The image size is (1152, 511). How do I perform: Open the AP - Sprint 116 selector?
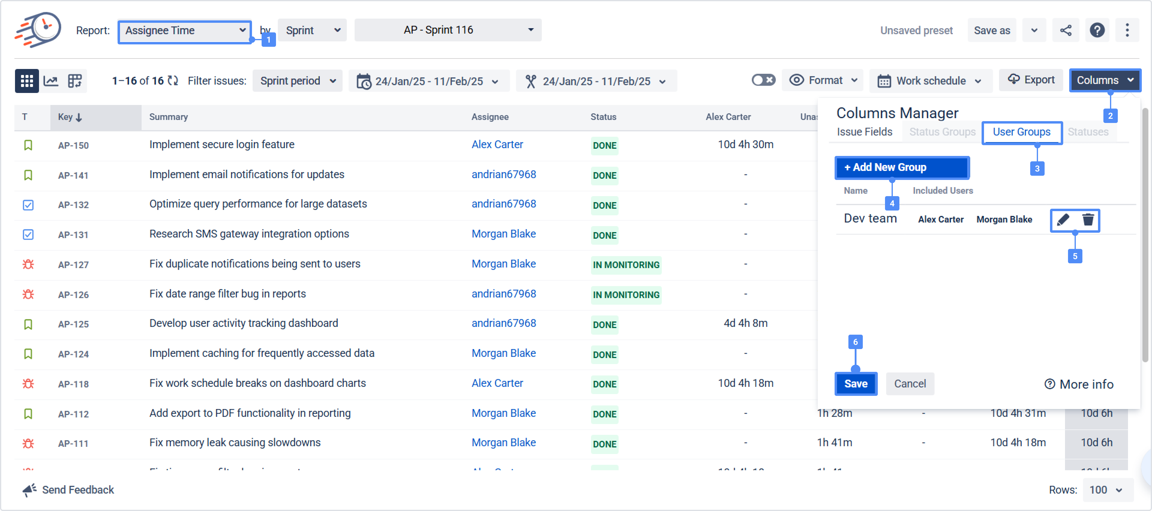point(448,30)
